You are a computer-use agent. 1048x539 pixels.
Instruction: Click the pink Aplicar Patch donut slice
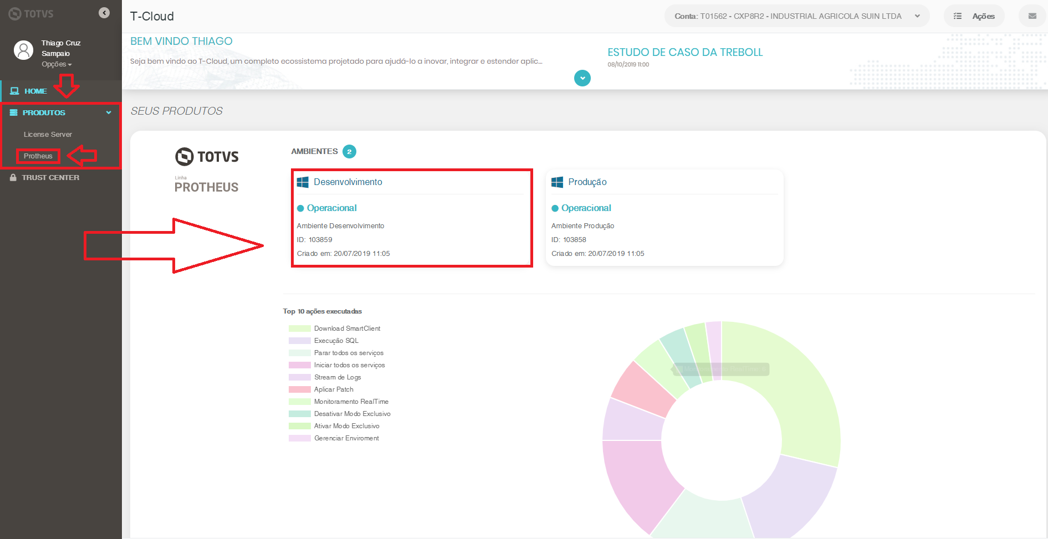click(x=645, y=391)
